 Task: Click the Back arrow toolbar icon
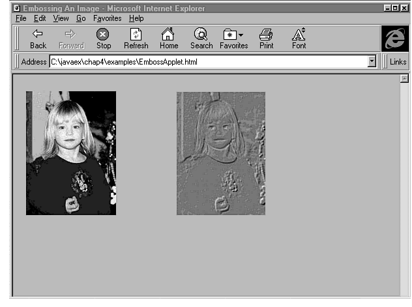tap(38, 35)
